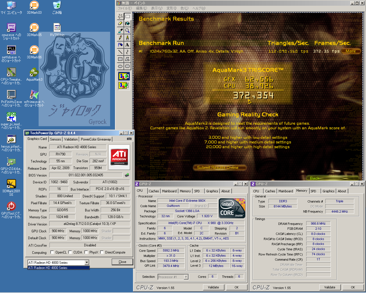
Task: Open the PowerColor Giveaway tab in GPU-Z
Action: [96, 139]
